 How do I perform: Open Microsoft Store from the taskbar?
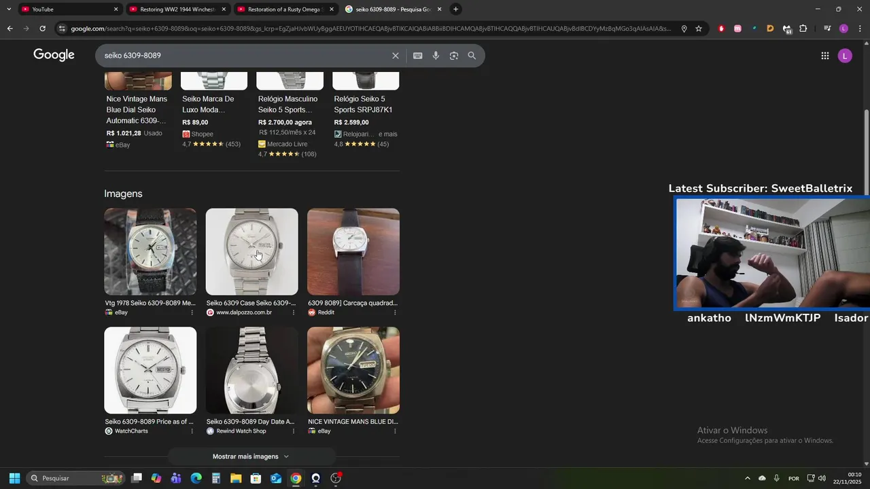256,478
